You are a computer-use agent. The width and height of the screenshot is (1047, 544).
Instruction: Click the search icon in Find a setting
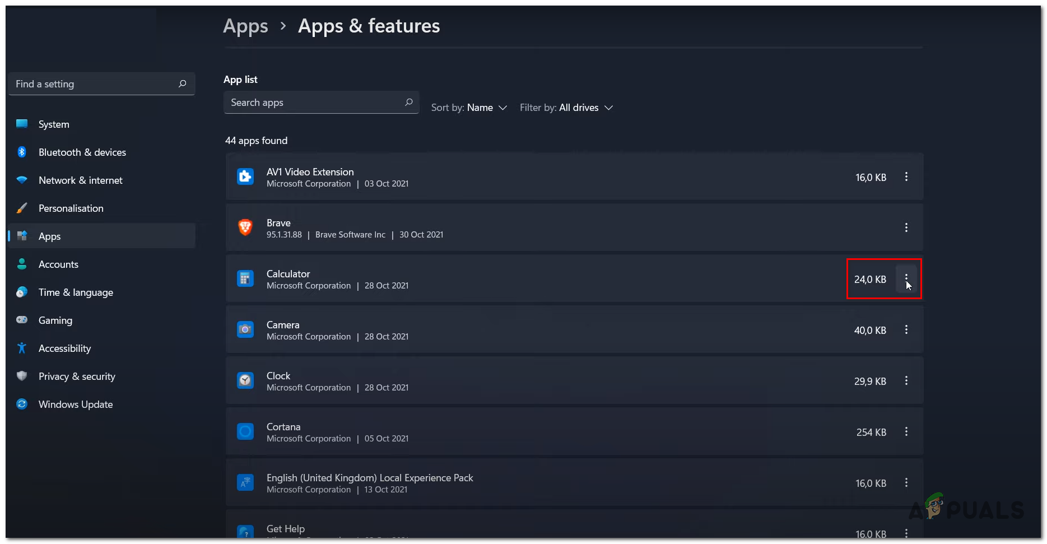tap(182, 83)
